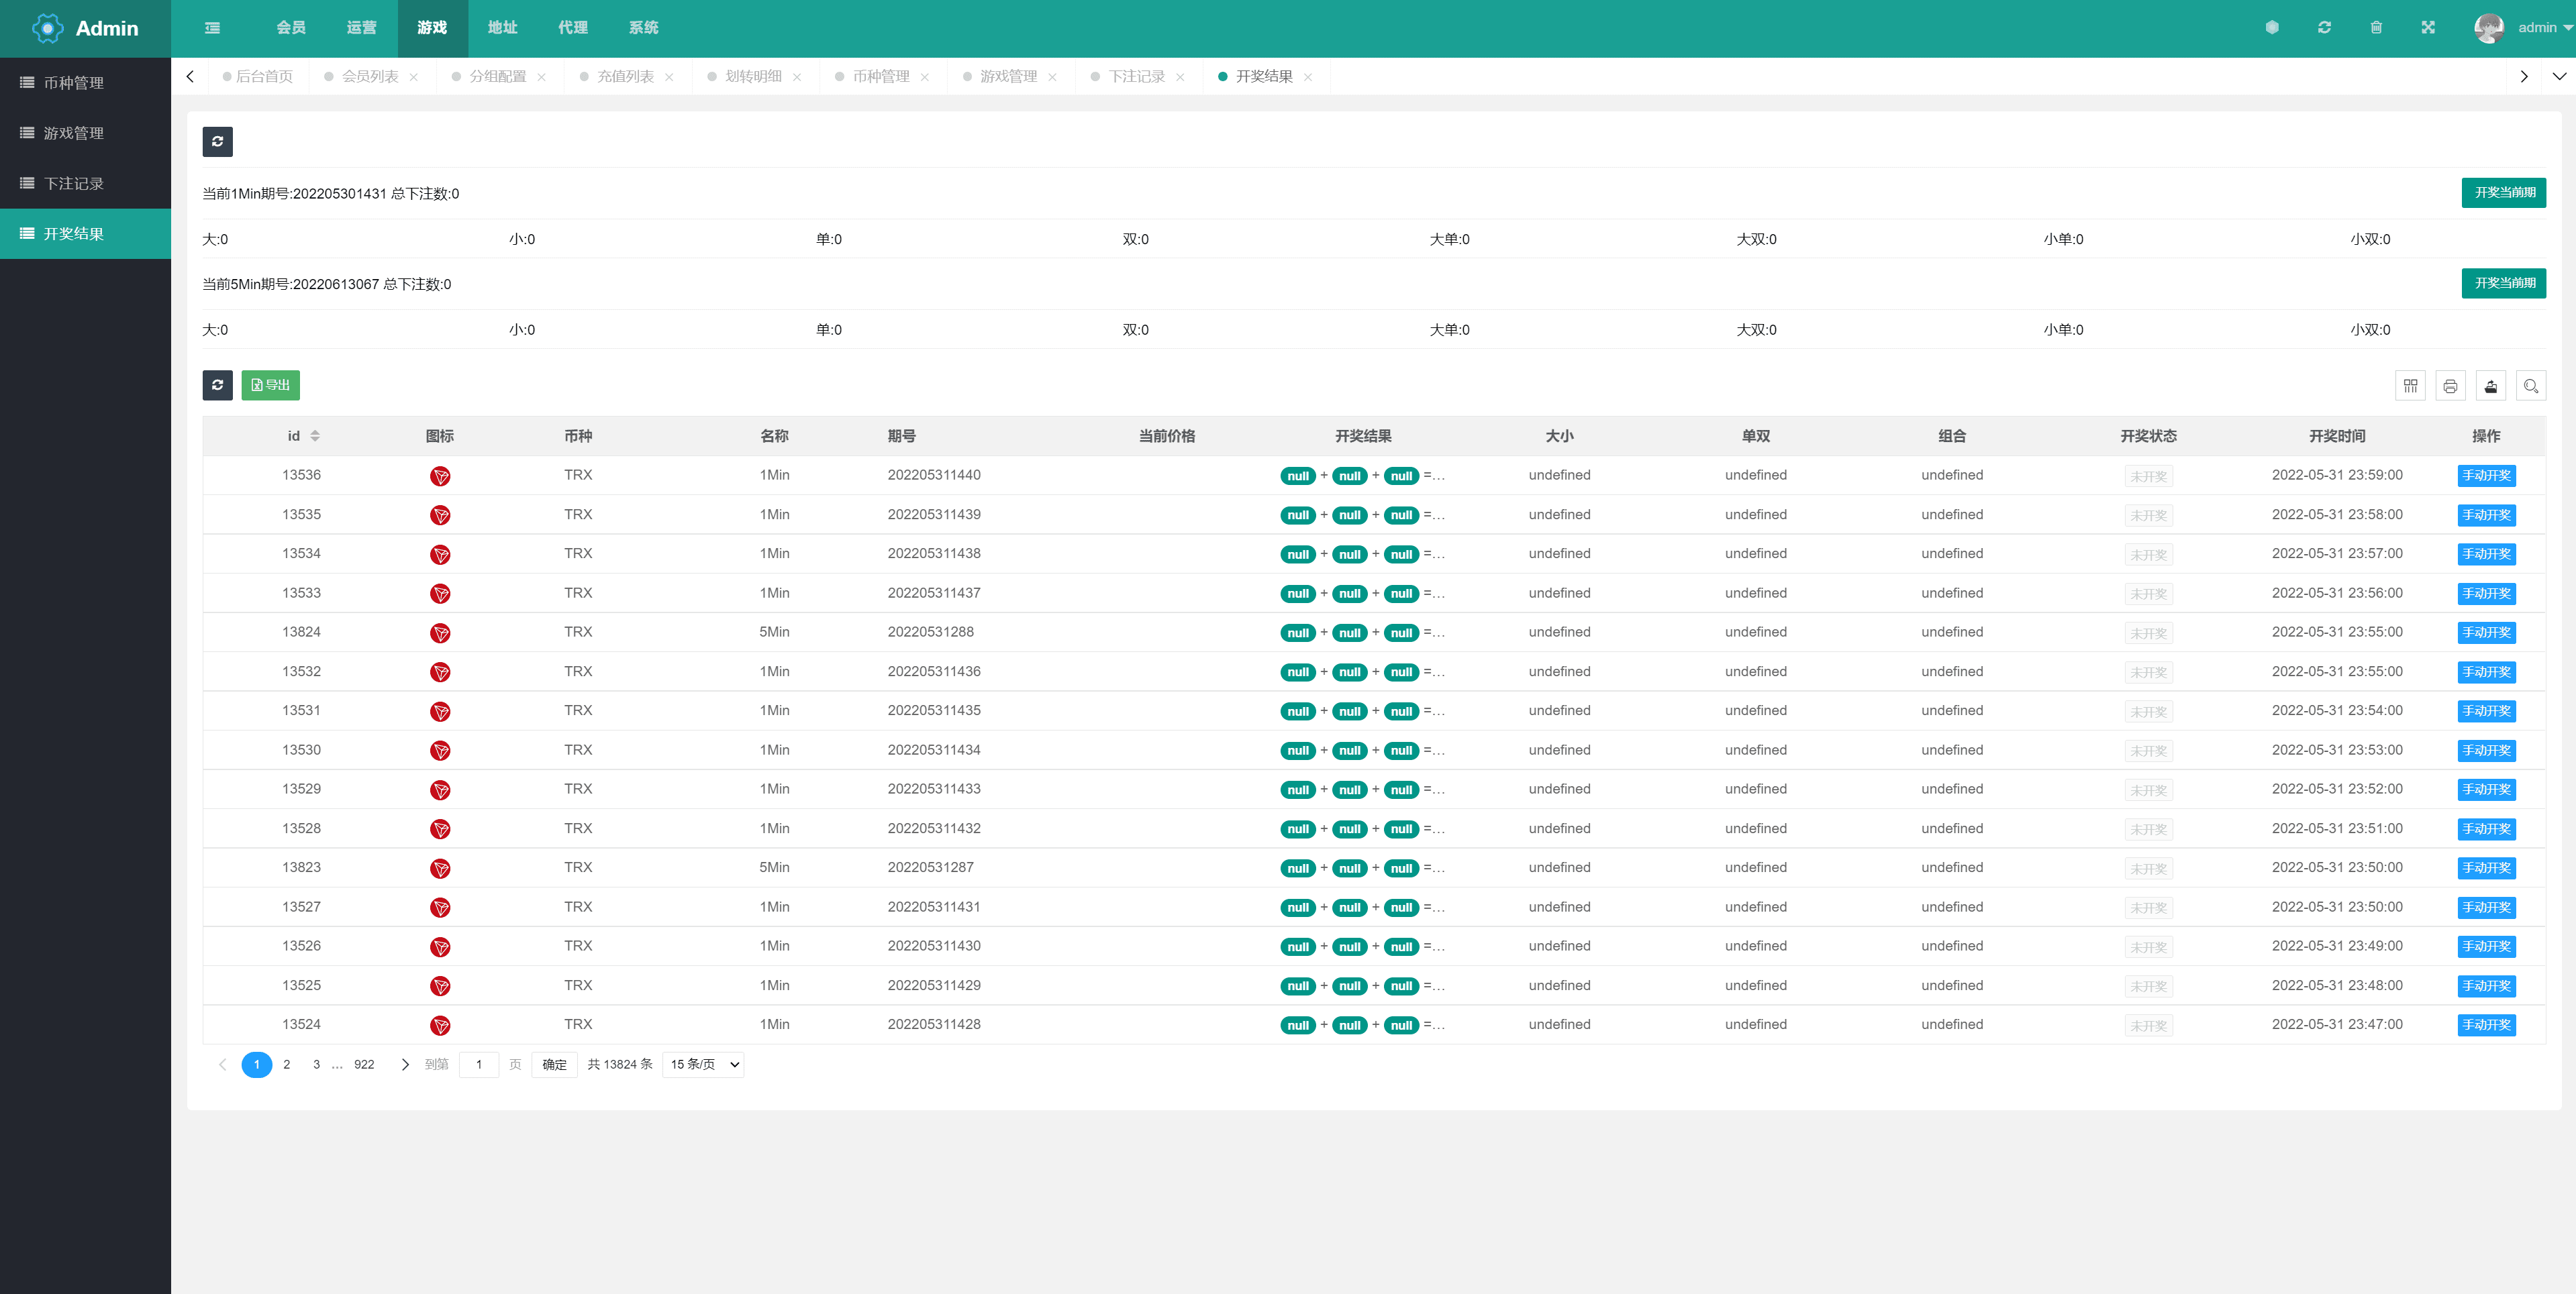Click the TRX coin icon row 13823
Viewport: 2576px width, 1294px height.
[438, 867]
